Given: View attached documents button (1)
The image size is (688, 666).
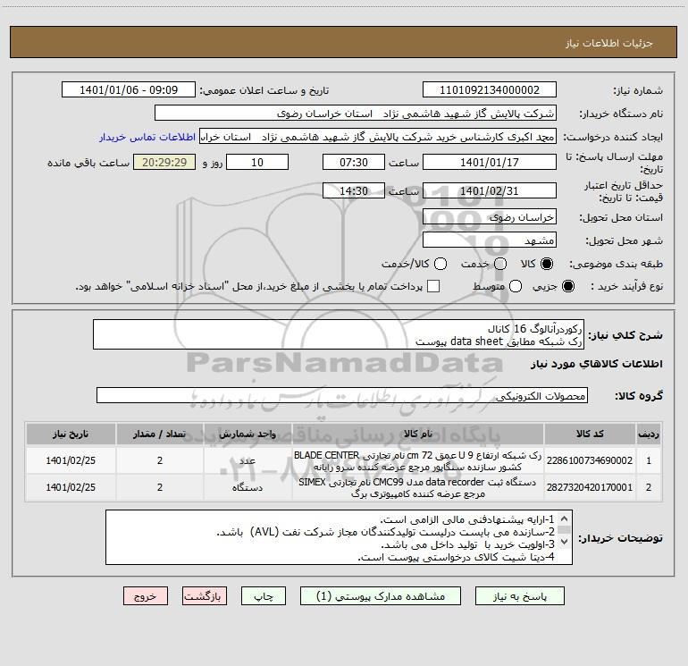Looking at the screenshot, I should pos(381,596).
